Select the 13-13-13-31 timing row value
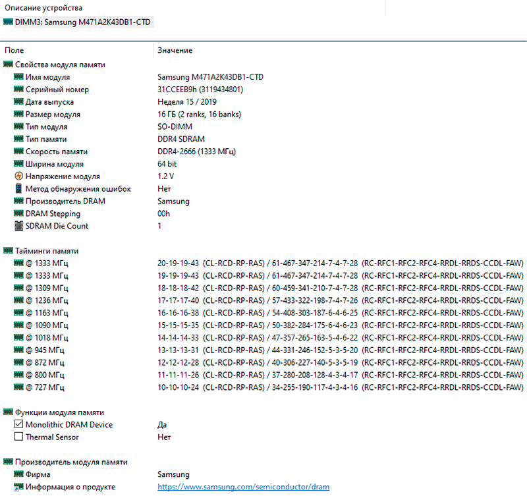The width and height of the screenshot is (527, 498). coord(341,350)
